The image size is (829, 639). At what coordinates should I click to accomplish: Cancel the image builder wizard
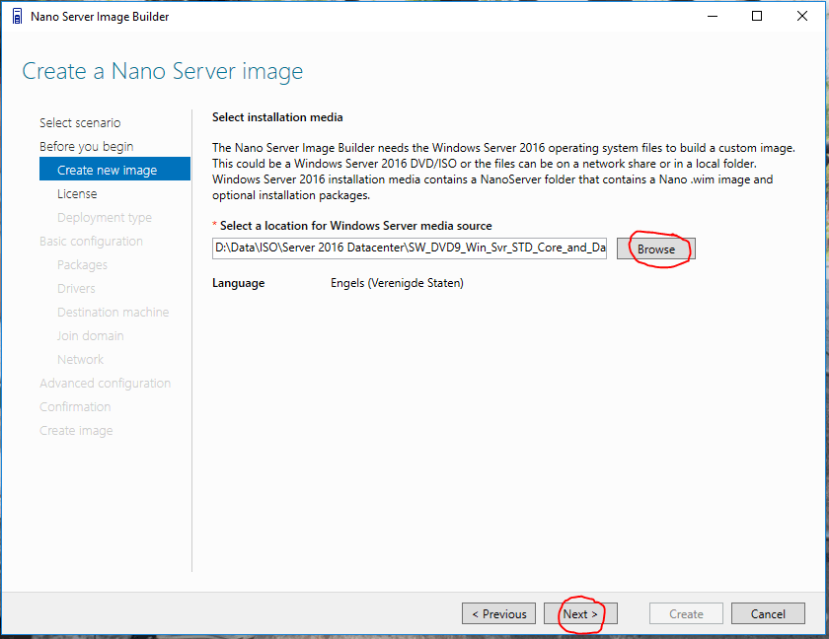768,613
